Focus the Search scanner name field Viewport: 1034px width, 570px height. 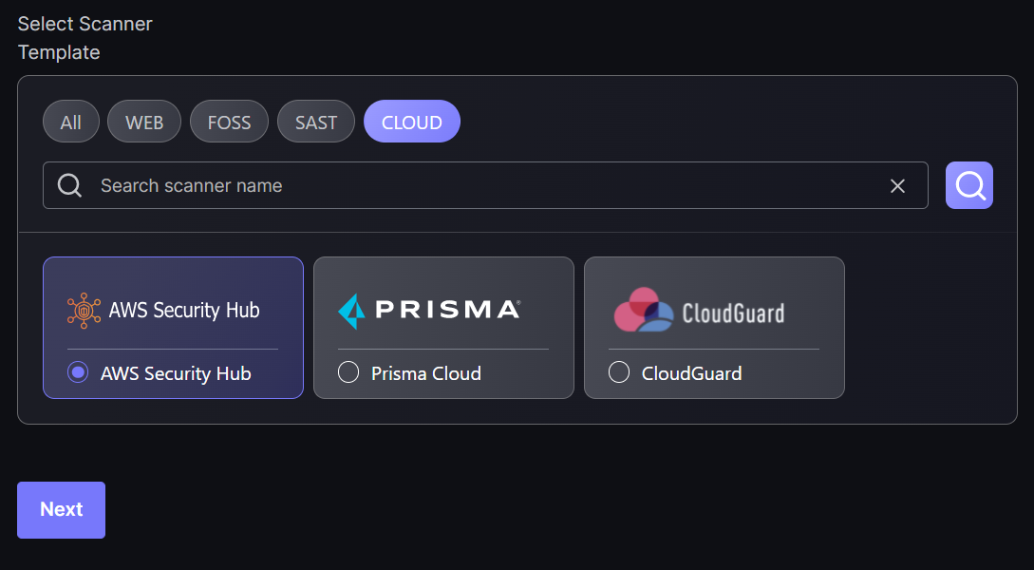tap(485, 185)
